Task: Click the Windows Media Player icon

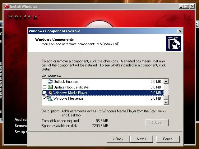Action: [50, 93]
